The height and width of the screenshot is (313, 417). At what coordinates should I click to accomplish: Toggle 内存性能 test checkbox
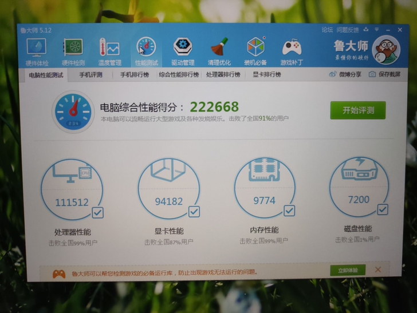pos(289,211)
